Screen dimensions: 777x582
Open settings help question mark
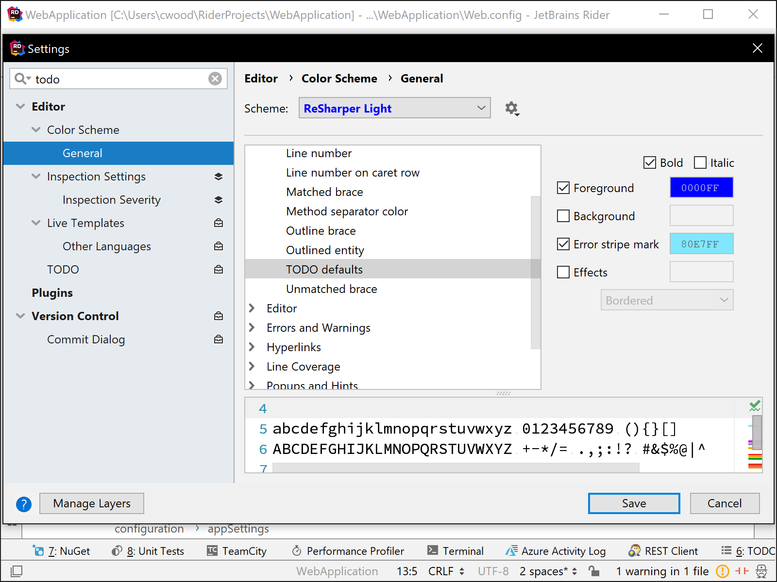[x=24, y=504]
